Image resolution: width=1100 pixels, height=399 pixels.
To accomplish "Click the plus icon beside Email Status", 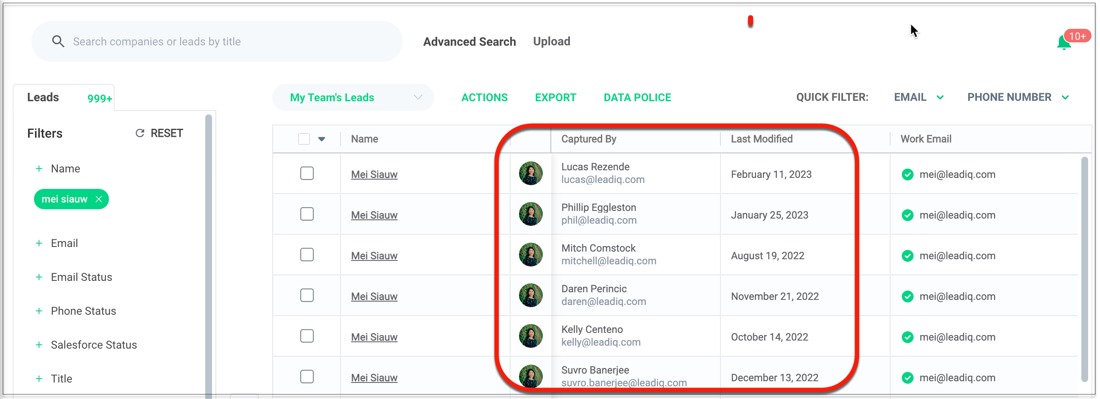I will [39, 277].
